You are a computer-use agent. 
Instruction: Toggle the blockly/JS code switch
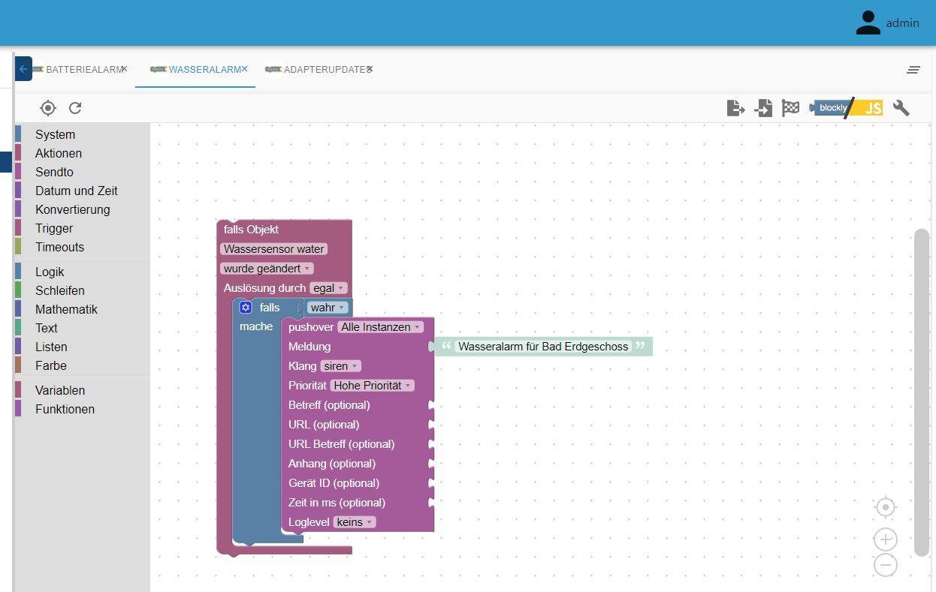[x=846, y=108]
